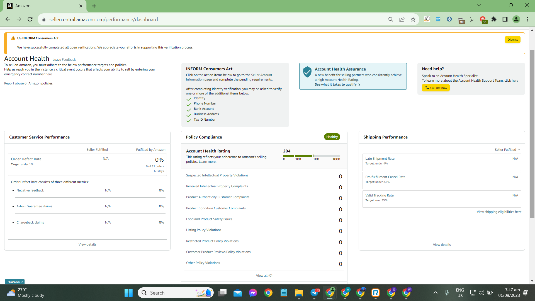Image resolution: width=535 pixels, height=301 pixels.
Task: Click the Account Health Rating progress bar
Action: (311, 156)
